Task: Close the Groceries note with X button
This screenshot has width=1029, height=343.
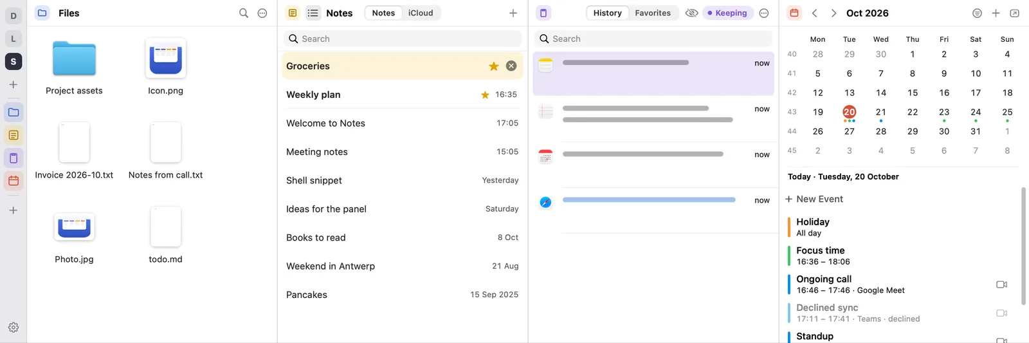Action: [511, 66]
